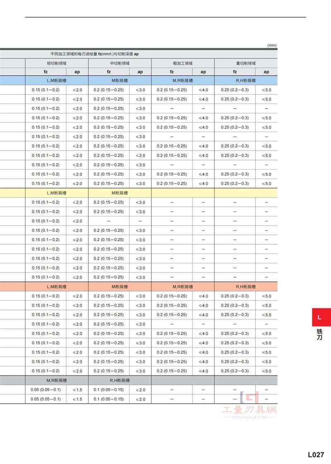Click M,R断屑槽 in the red header row
The image size is (331, 464).
click(x=182, y=287)
